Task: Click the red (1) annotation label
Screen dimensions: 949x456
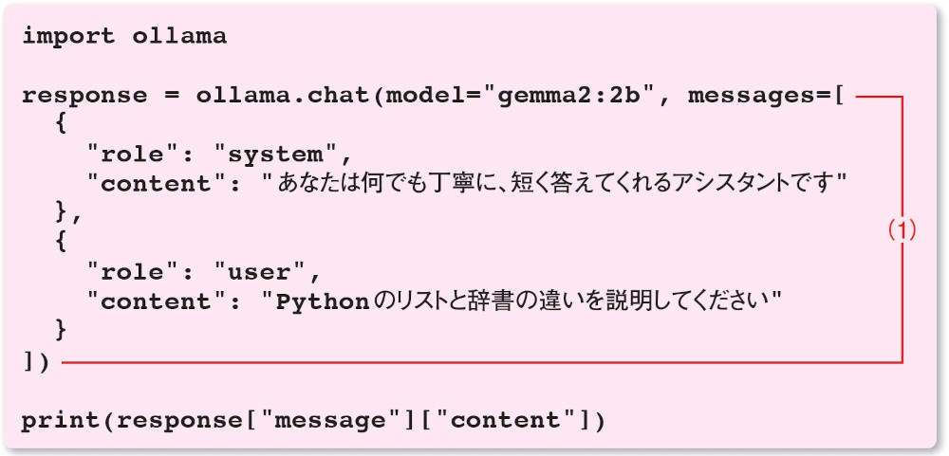Action: 902,230
